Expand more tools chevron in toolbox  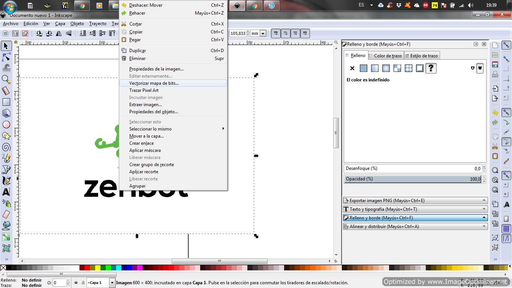point(6,259)
